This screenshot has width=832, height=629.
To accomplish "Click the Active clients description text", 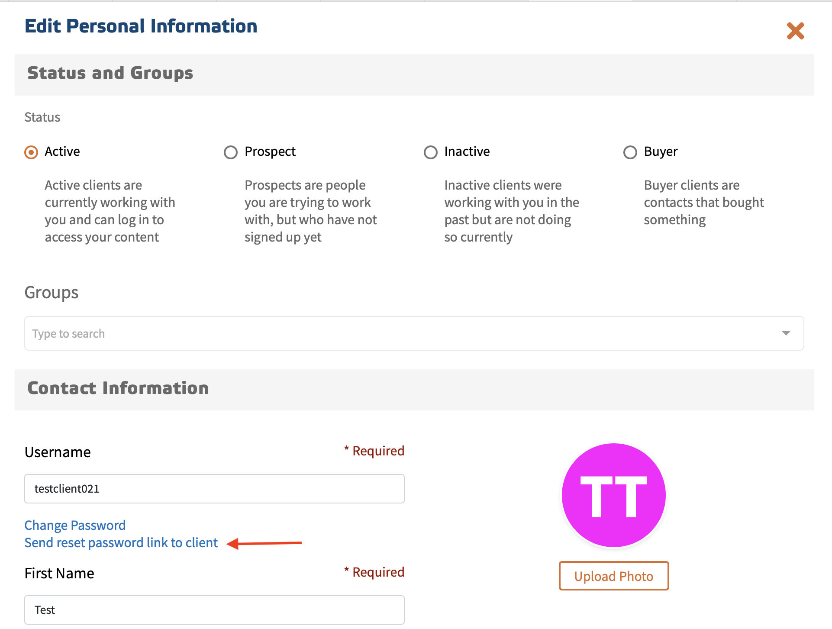I will pyautogui.click(x=110, y=211).
